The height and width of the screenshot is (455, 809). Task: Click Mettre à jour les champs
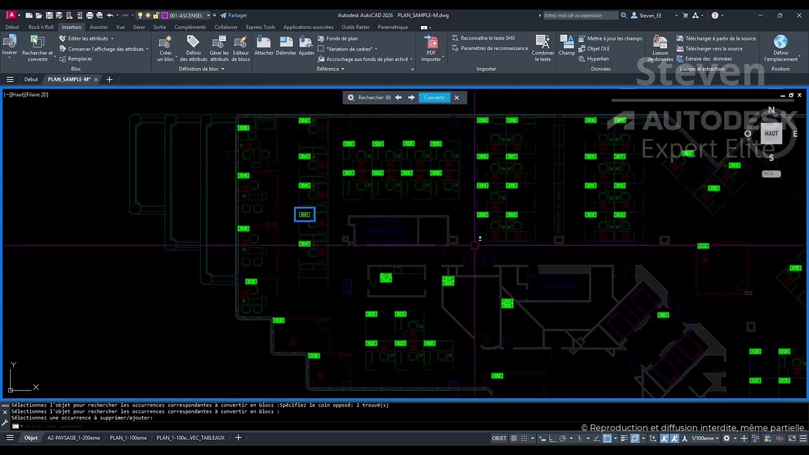pos(610,39)
